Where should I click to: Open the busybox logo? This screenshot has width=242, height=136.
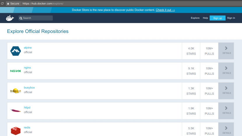tap(15, 91)
